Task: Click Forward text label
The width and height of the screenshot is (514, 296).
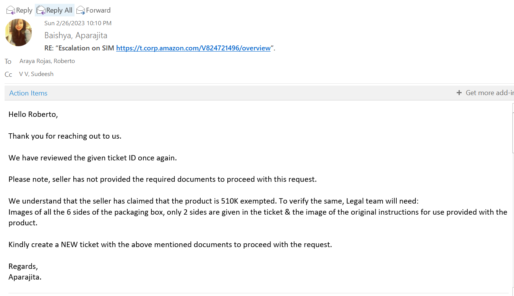Action: [98, 10]
